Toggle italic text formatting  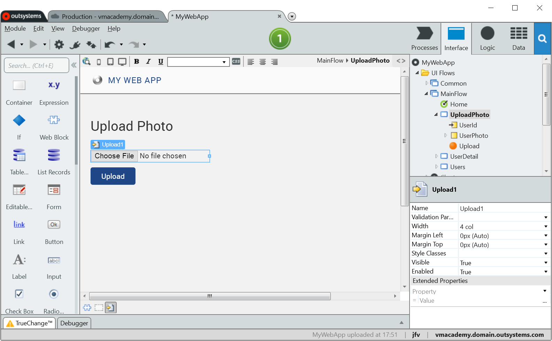[x=148, y=62]
